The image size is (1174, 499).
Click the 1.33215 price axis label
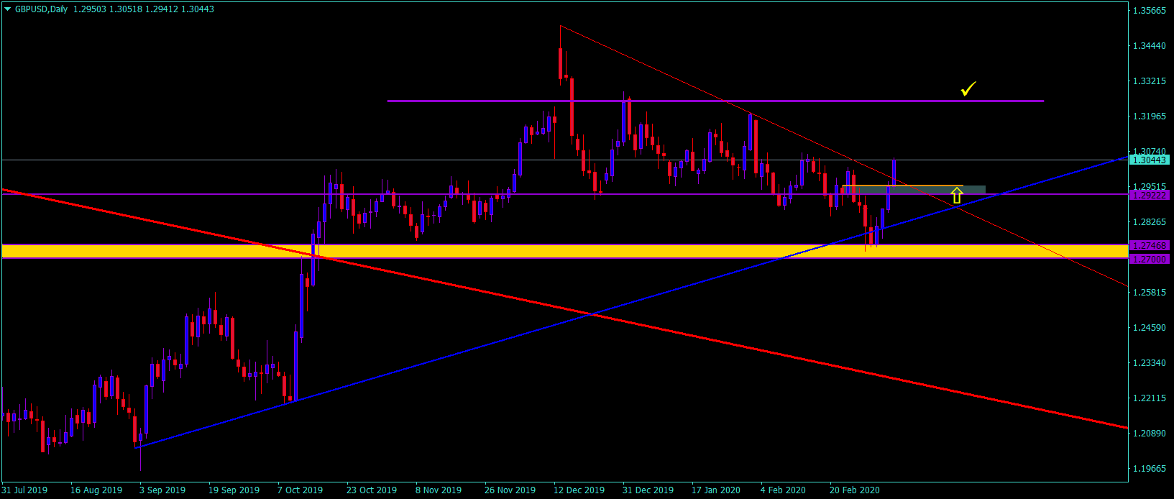point(1150,81)
